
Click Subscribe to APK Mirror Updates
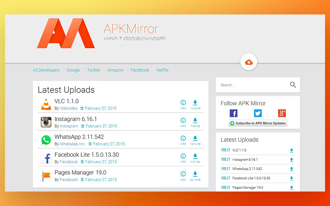point(258,123)
